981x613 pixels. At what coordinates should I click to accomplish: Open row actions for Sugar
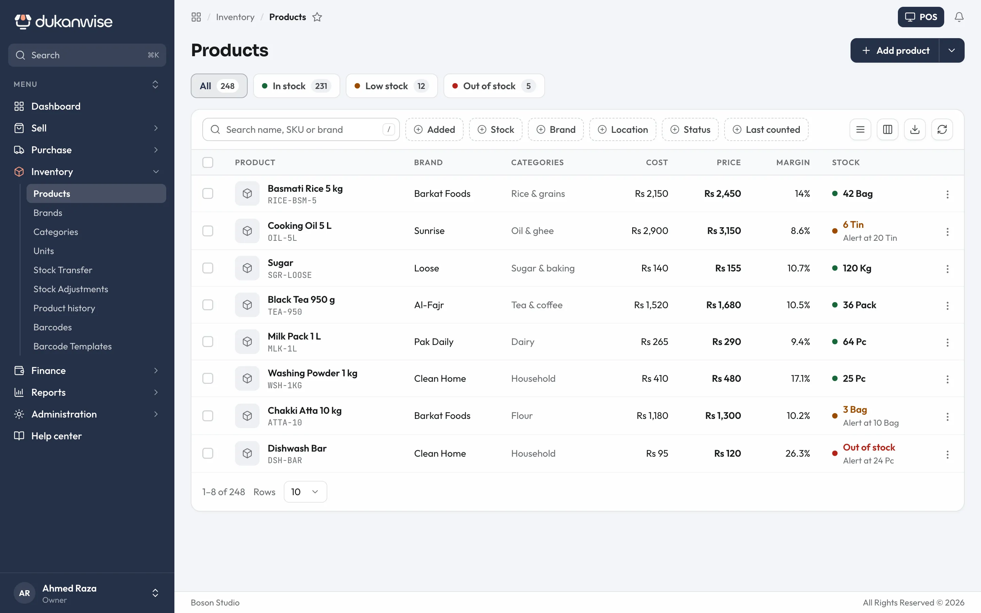(947, 269)
